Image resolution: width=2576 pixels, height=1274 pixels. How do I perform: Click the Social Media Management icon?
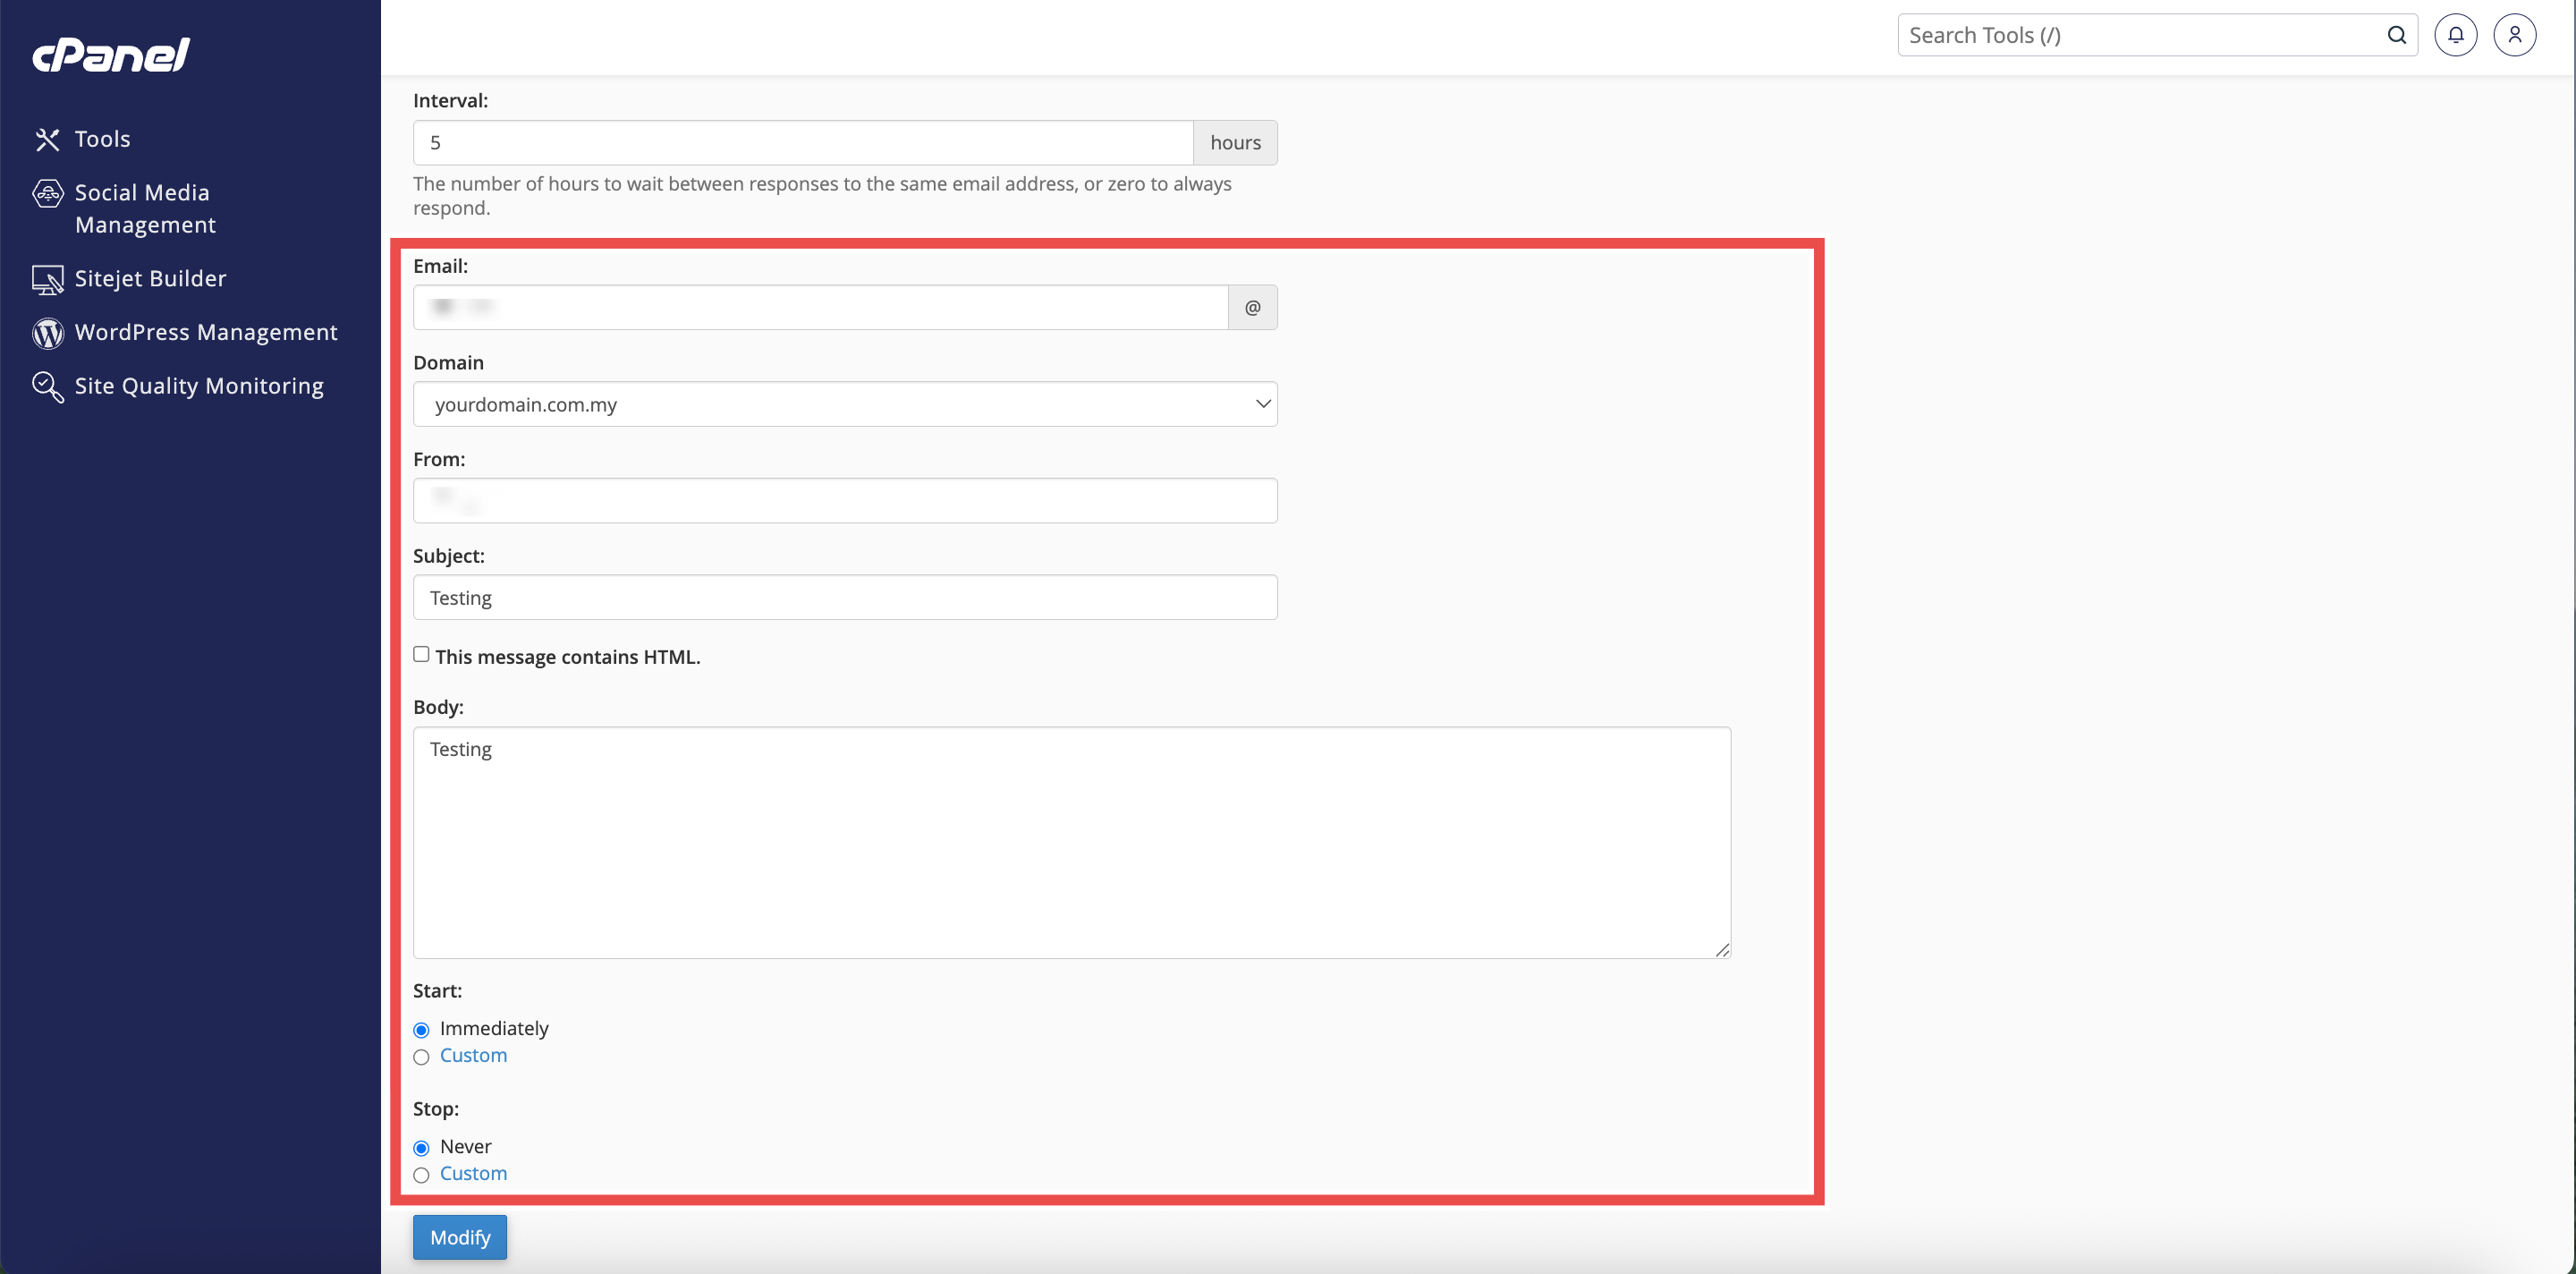pyautogui.click(x=47, y=193)
